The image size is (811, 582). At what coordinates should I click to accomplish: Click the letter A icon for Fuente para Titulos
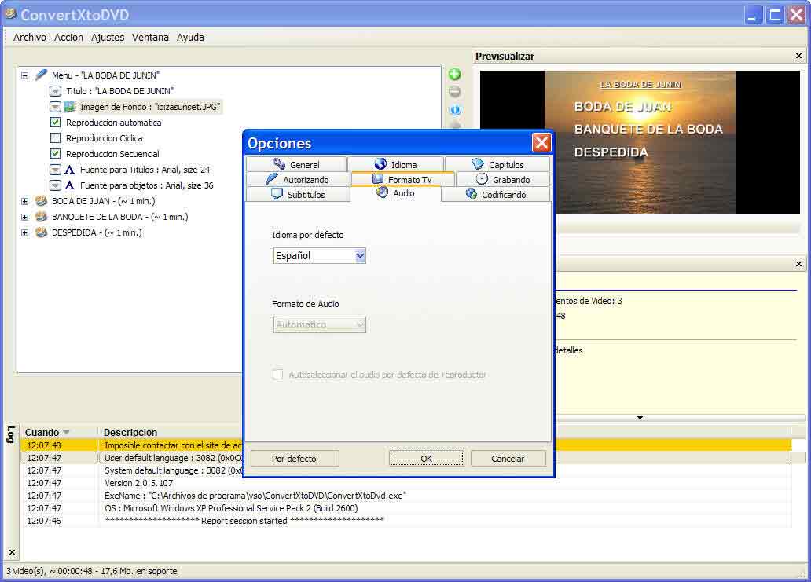tap(69, 170)
